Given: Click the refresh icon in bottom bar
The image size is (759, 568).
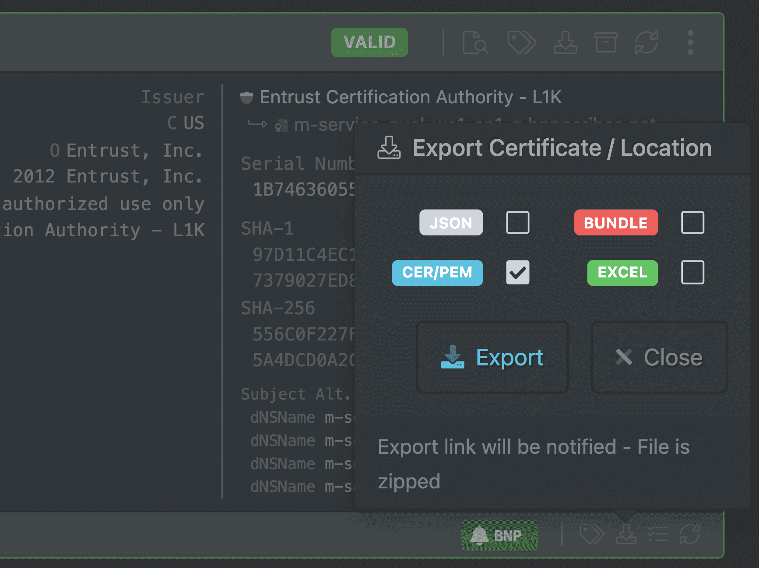Looking at the screenshot, I should [x=690, y=534].
